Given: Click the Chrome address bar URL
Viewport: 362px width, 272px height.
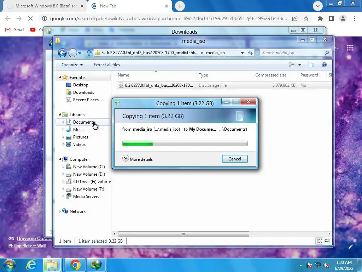Looking at the screenshot, I should 168,18.
